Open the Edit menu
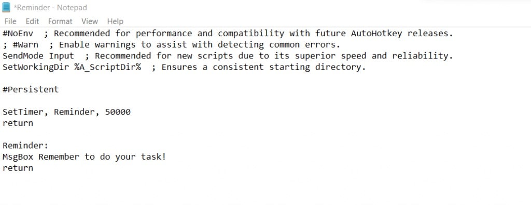This screenshot has width=531, height=205. tap(32, 21)
